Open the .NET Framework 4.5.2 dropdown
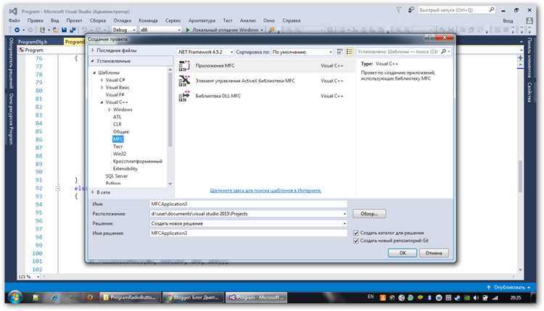 205,51
